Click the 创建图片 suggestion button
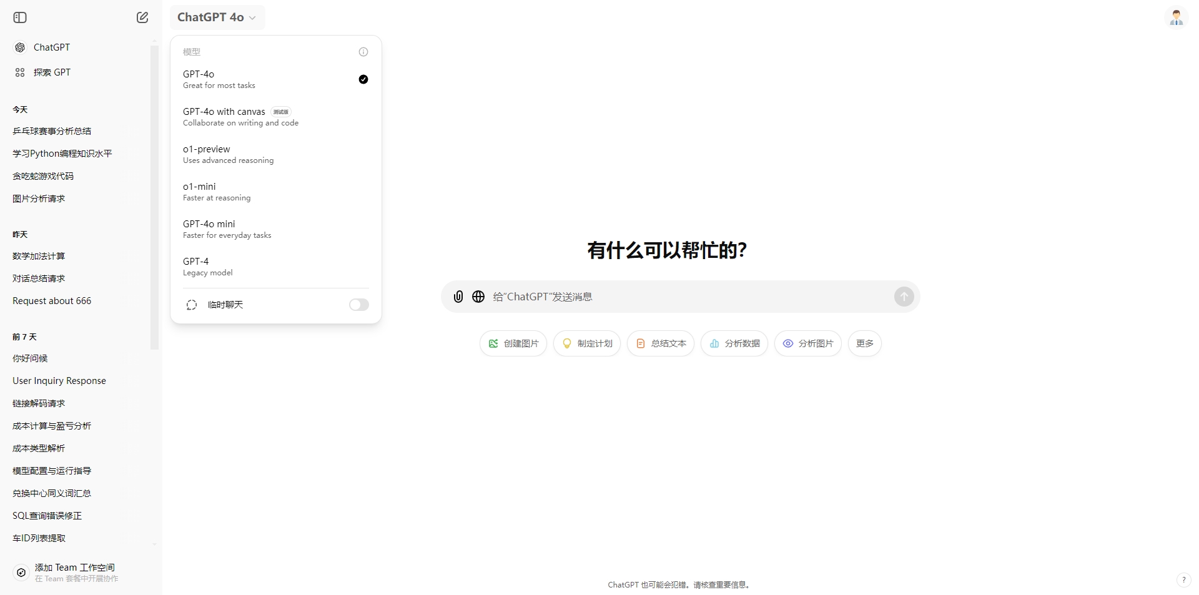 [513, 343]
